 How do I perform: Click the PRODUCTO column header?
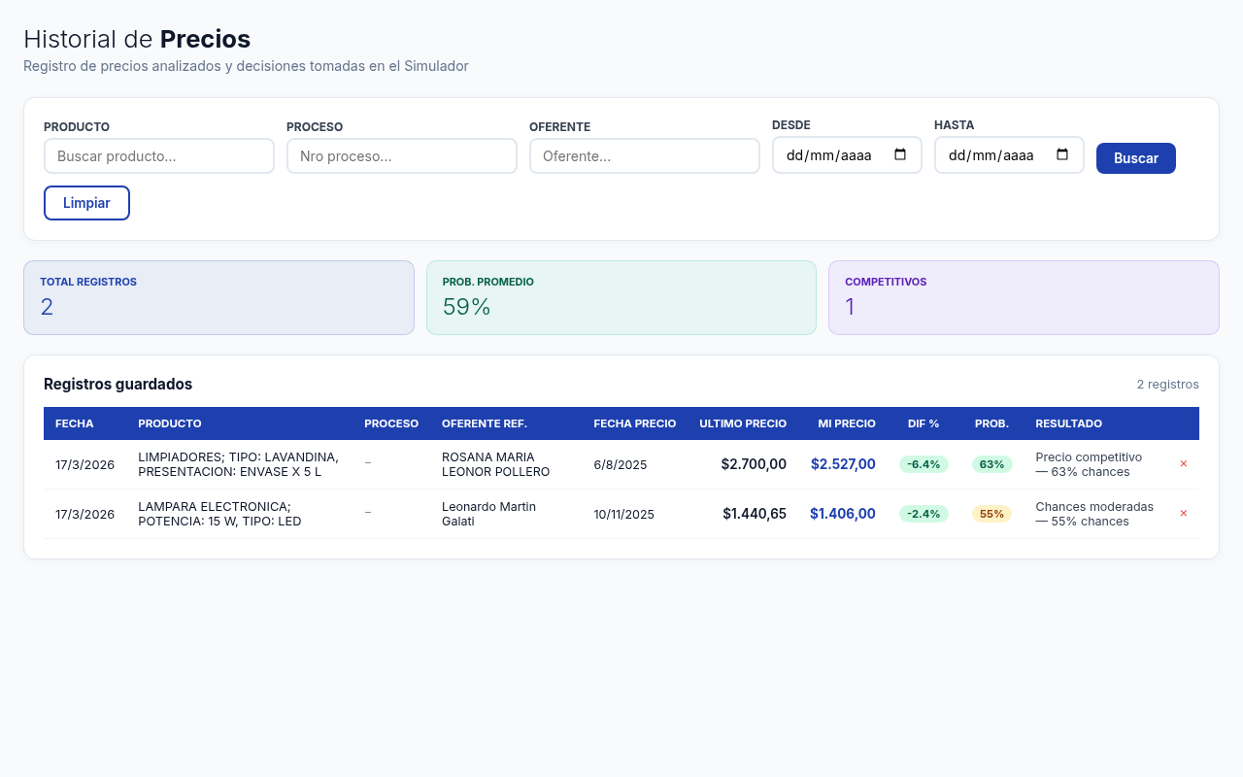(x=170, y=423)
